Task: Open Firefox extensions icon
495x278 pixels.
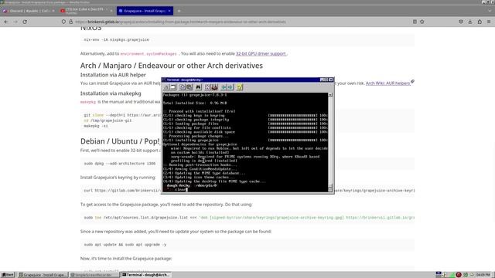Action: pyautogui.click(x=480, y=22)
